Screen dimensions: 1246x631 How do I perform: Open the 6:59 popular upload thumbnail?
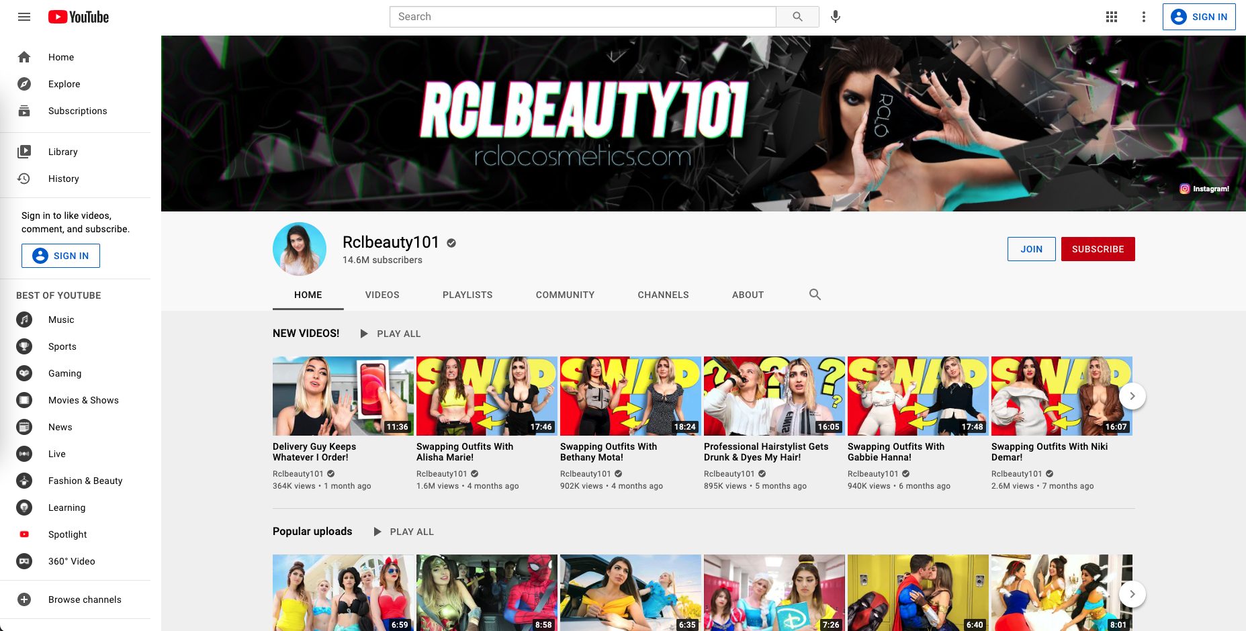(x=343, y=593)
